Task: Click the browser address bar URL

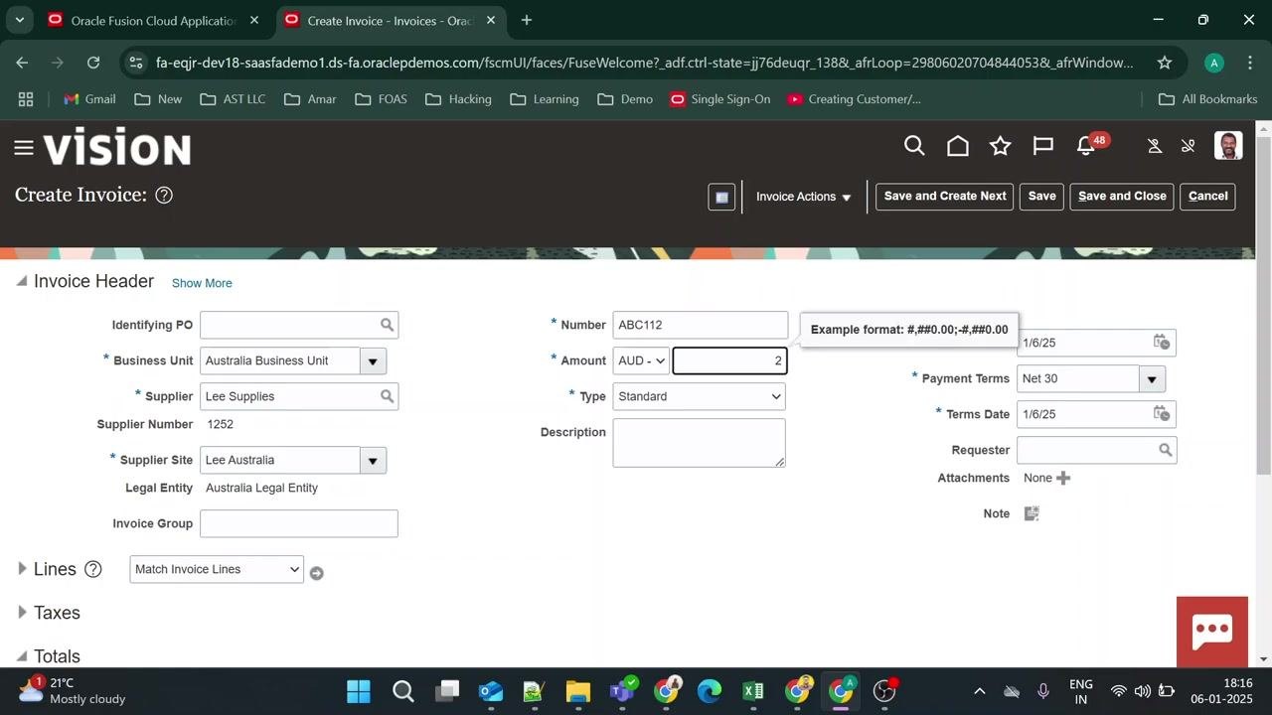Action: (x=644, y=63)
